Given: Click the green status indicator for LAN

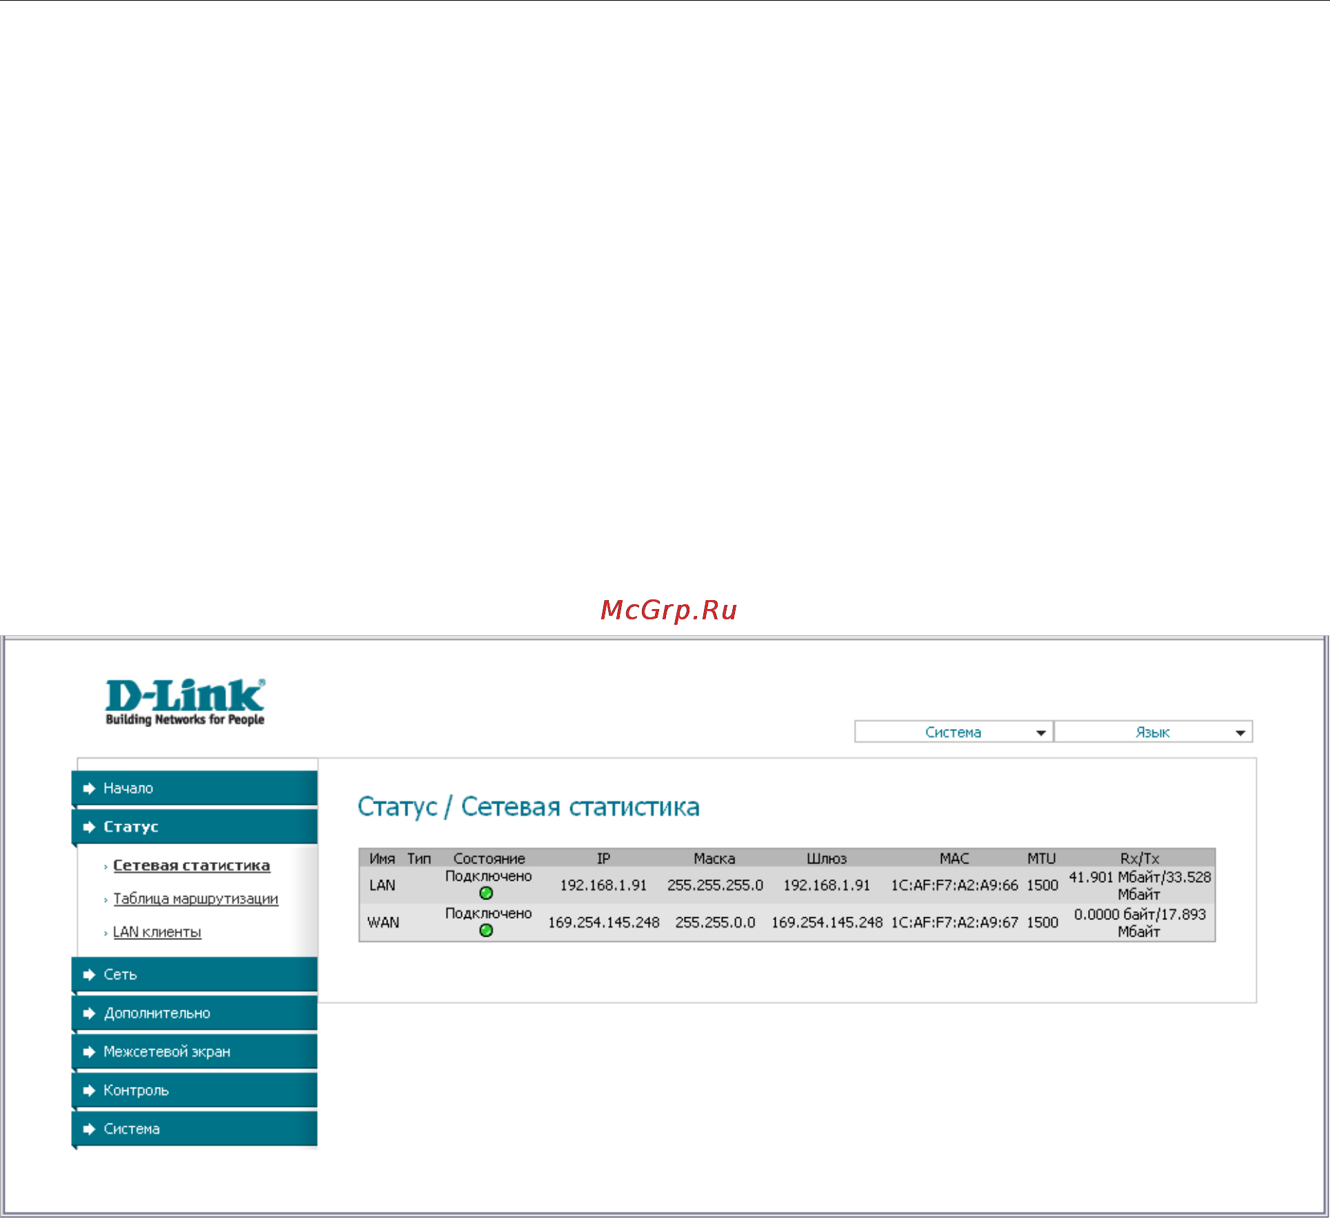Looking at the screenshot, I should click(x=486, y=893).
